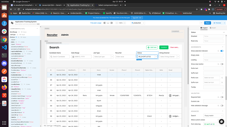Zoom in canvas with plus button

tap(124, 23)
